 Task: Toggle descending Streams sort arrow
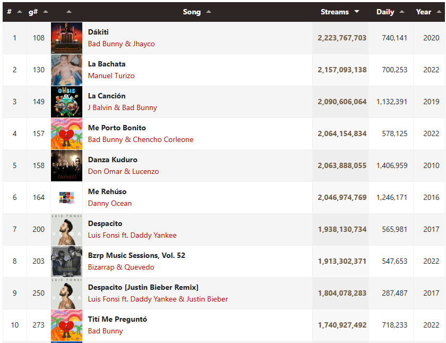click(x=357, y=12)
